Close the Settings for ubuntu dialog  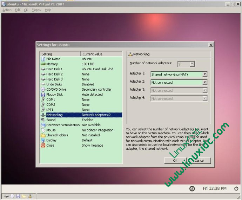click(x=211, y=45)
